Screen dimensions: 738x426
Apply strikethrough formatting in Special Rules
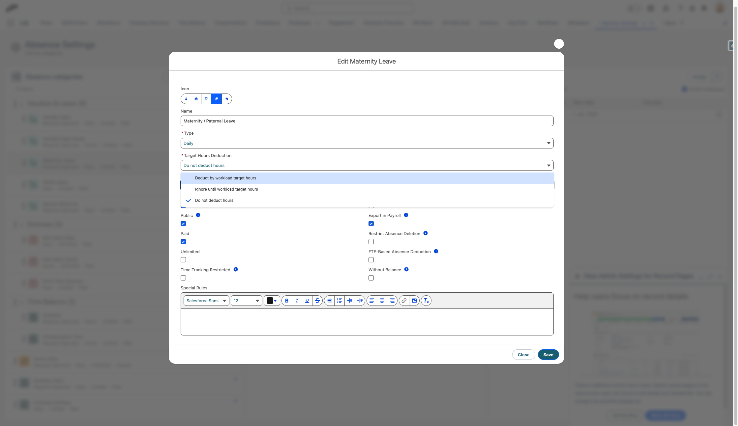coord(317,301)
